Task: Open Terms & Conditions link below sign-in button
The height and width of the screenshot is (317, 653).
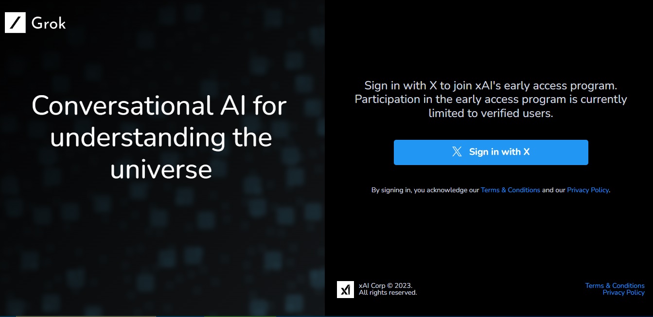Action: tap(510, 190)
